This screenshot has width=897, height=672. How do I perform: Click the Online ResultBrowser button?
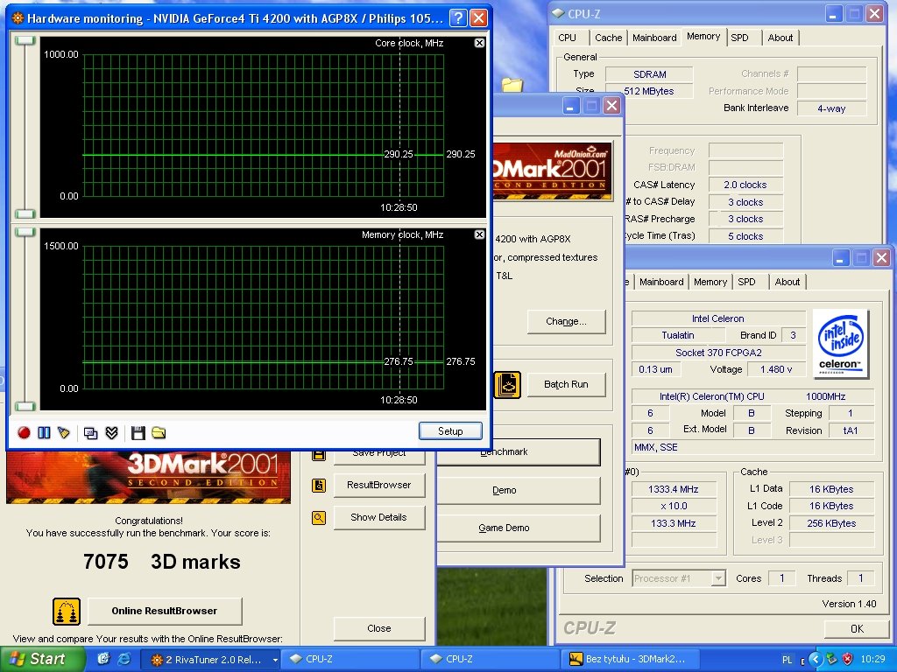point(165,612)
